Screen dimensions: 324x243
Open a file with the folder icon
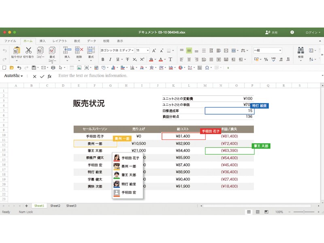(x=12, y=68)
